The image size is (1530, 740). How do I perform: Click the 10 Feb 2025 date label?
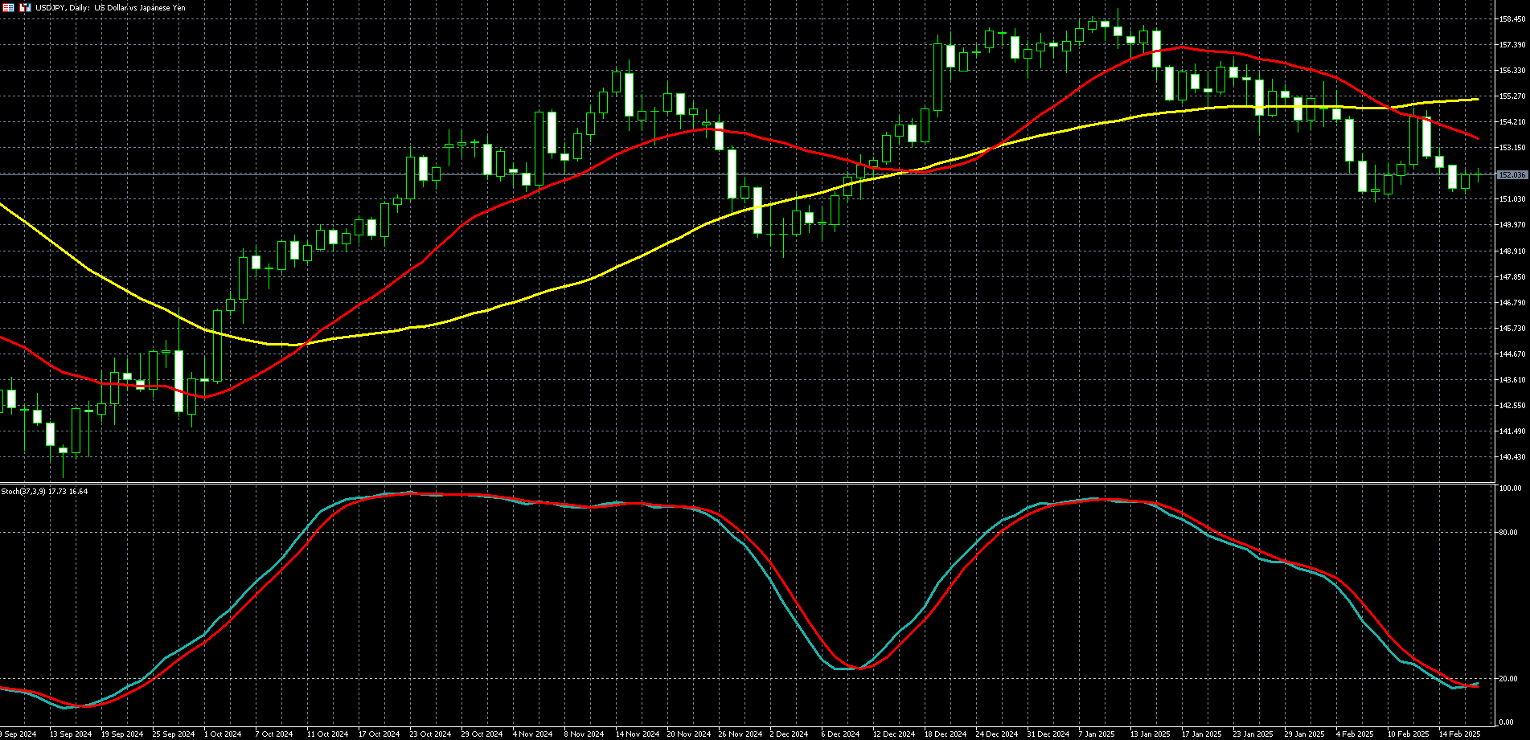coord(1409,734)
